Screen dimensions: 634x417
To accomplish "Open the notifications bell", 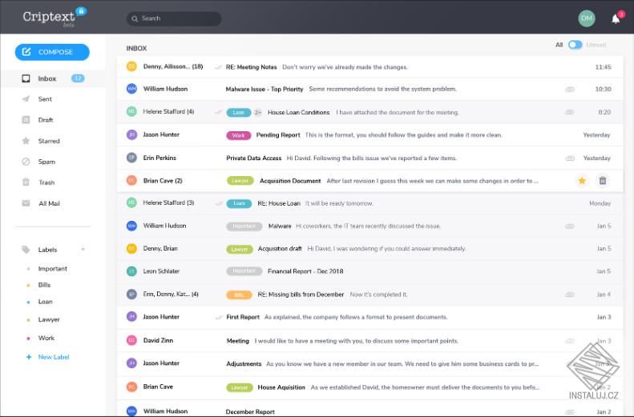I will pyautogui.click(x=616, y=19).
